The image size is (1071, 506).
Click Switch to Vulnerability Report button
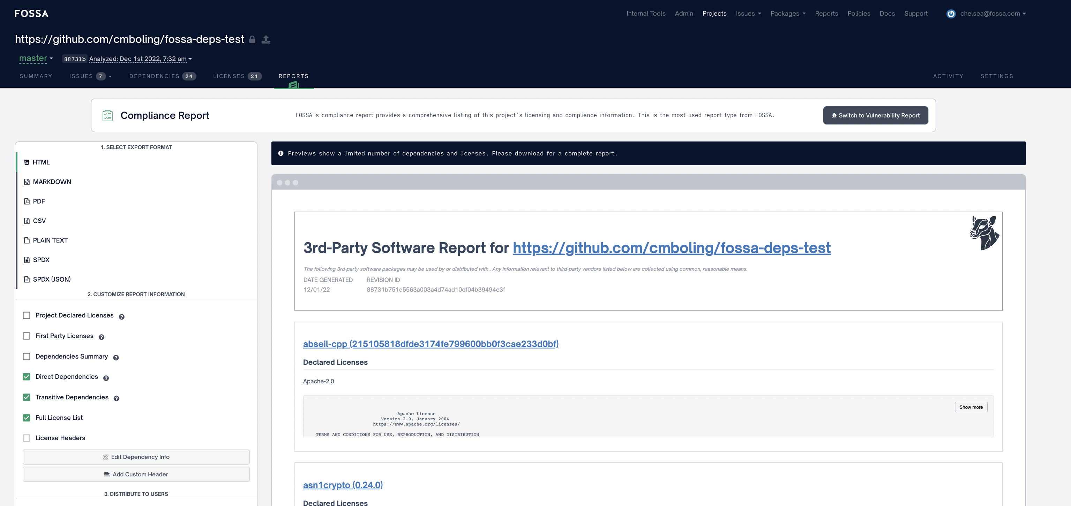pos(876,115)
